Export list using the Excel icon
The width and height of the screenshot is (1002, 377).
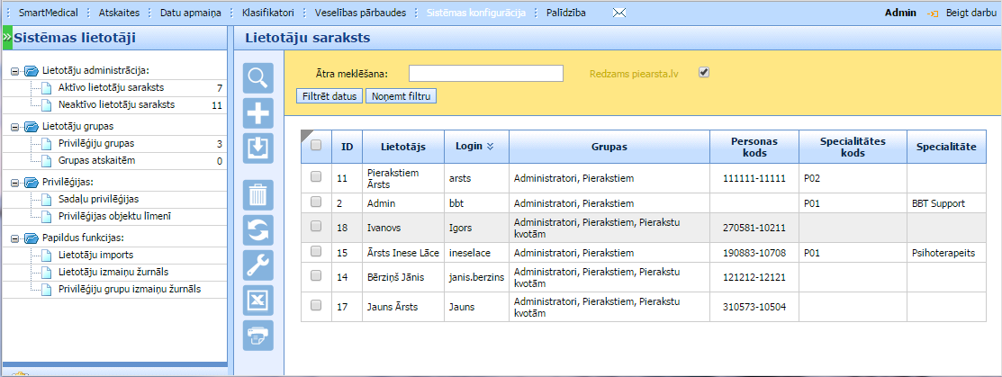click(258, 299)
